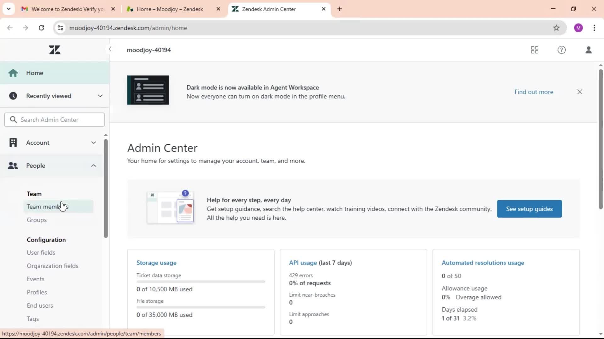Click the sidebar navigation scrollbar
The image size is (604, 339).
coord(106,188)
